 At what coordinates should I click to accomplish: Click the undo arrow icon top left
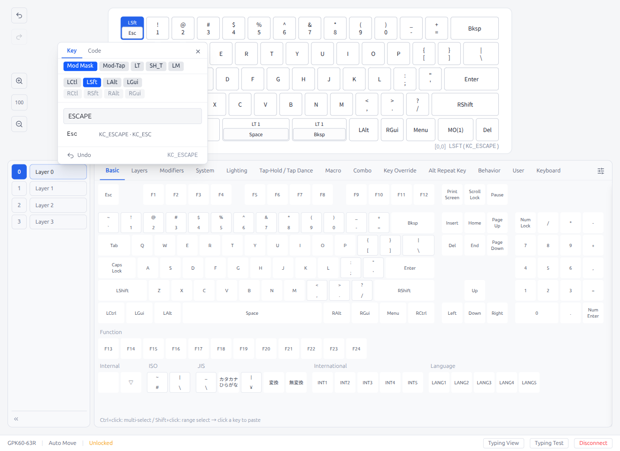point(19,16)
